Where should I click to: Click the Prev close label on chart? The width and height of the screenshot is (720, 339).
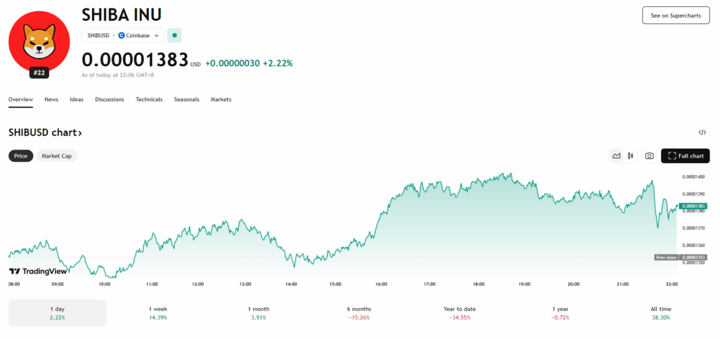click(x=666, y=257)
